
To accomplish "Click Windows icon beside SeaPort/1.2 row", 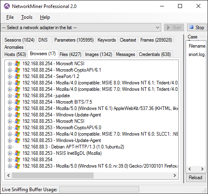I will [x=17, y=76].
